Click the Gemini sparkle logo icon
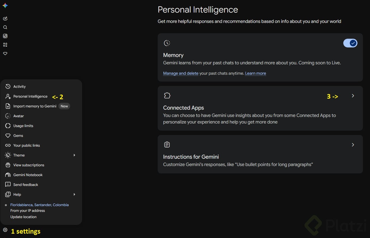The height and width of the screenshot is (238, 370). [x=5, y=5]
